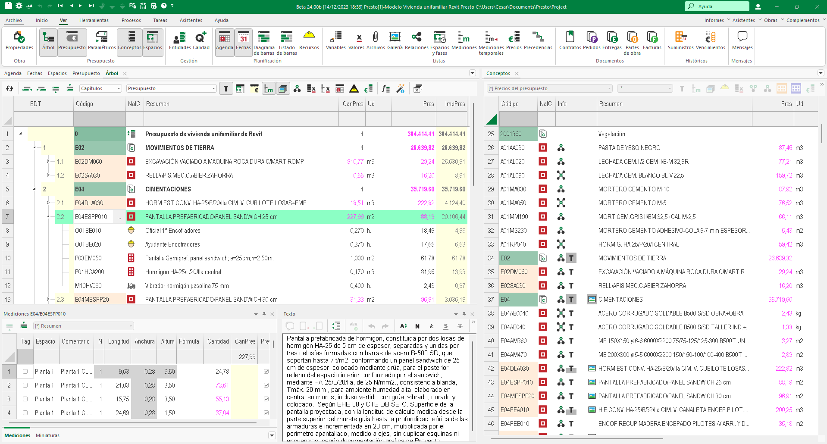Uncheck the right checkbox on row 9,63
Image resolution: width=827 pixels, height=444 pixels.
(x=266, y=372)
